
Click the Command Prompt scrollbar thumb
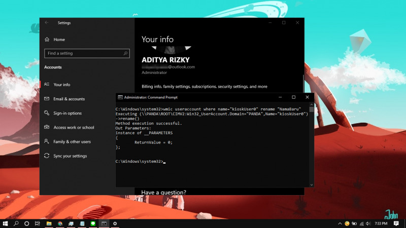point(312,109)
